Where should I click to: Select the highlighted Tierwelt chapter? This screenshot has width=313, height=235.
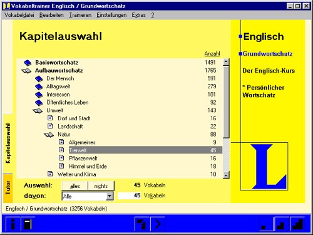pyautogui.click(x=145, y=150)
